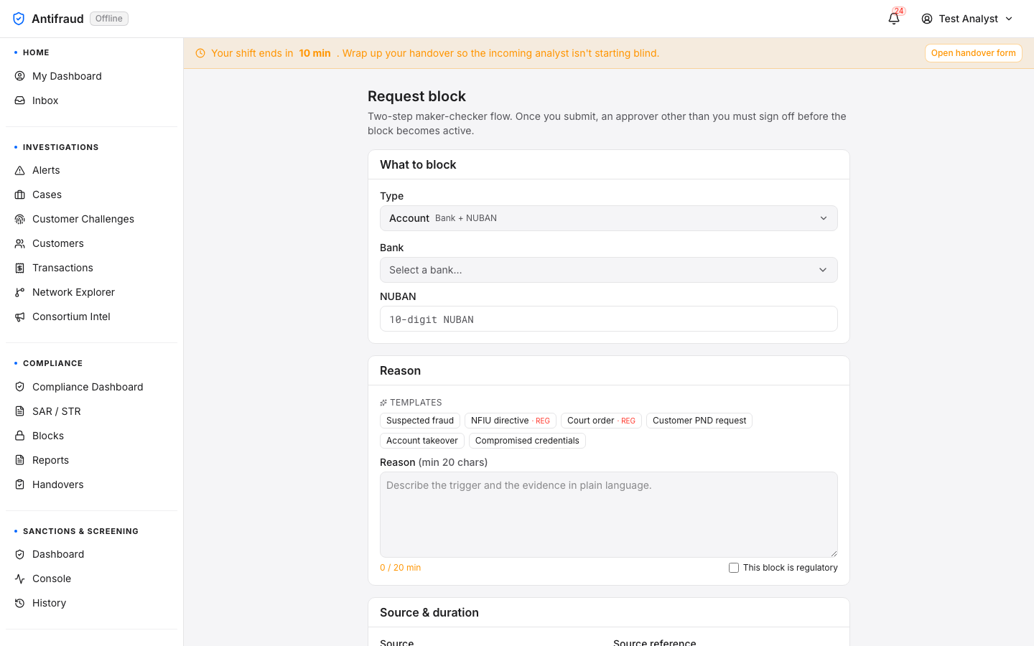Apply the 'Account takeover' template
Viewport: 1034px width, 646px height.
pyautogui.click(x=422, y=441)
